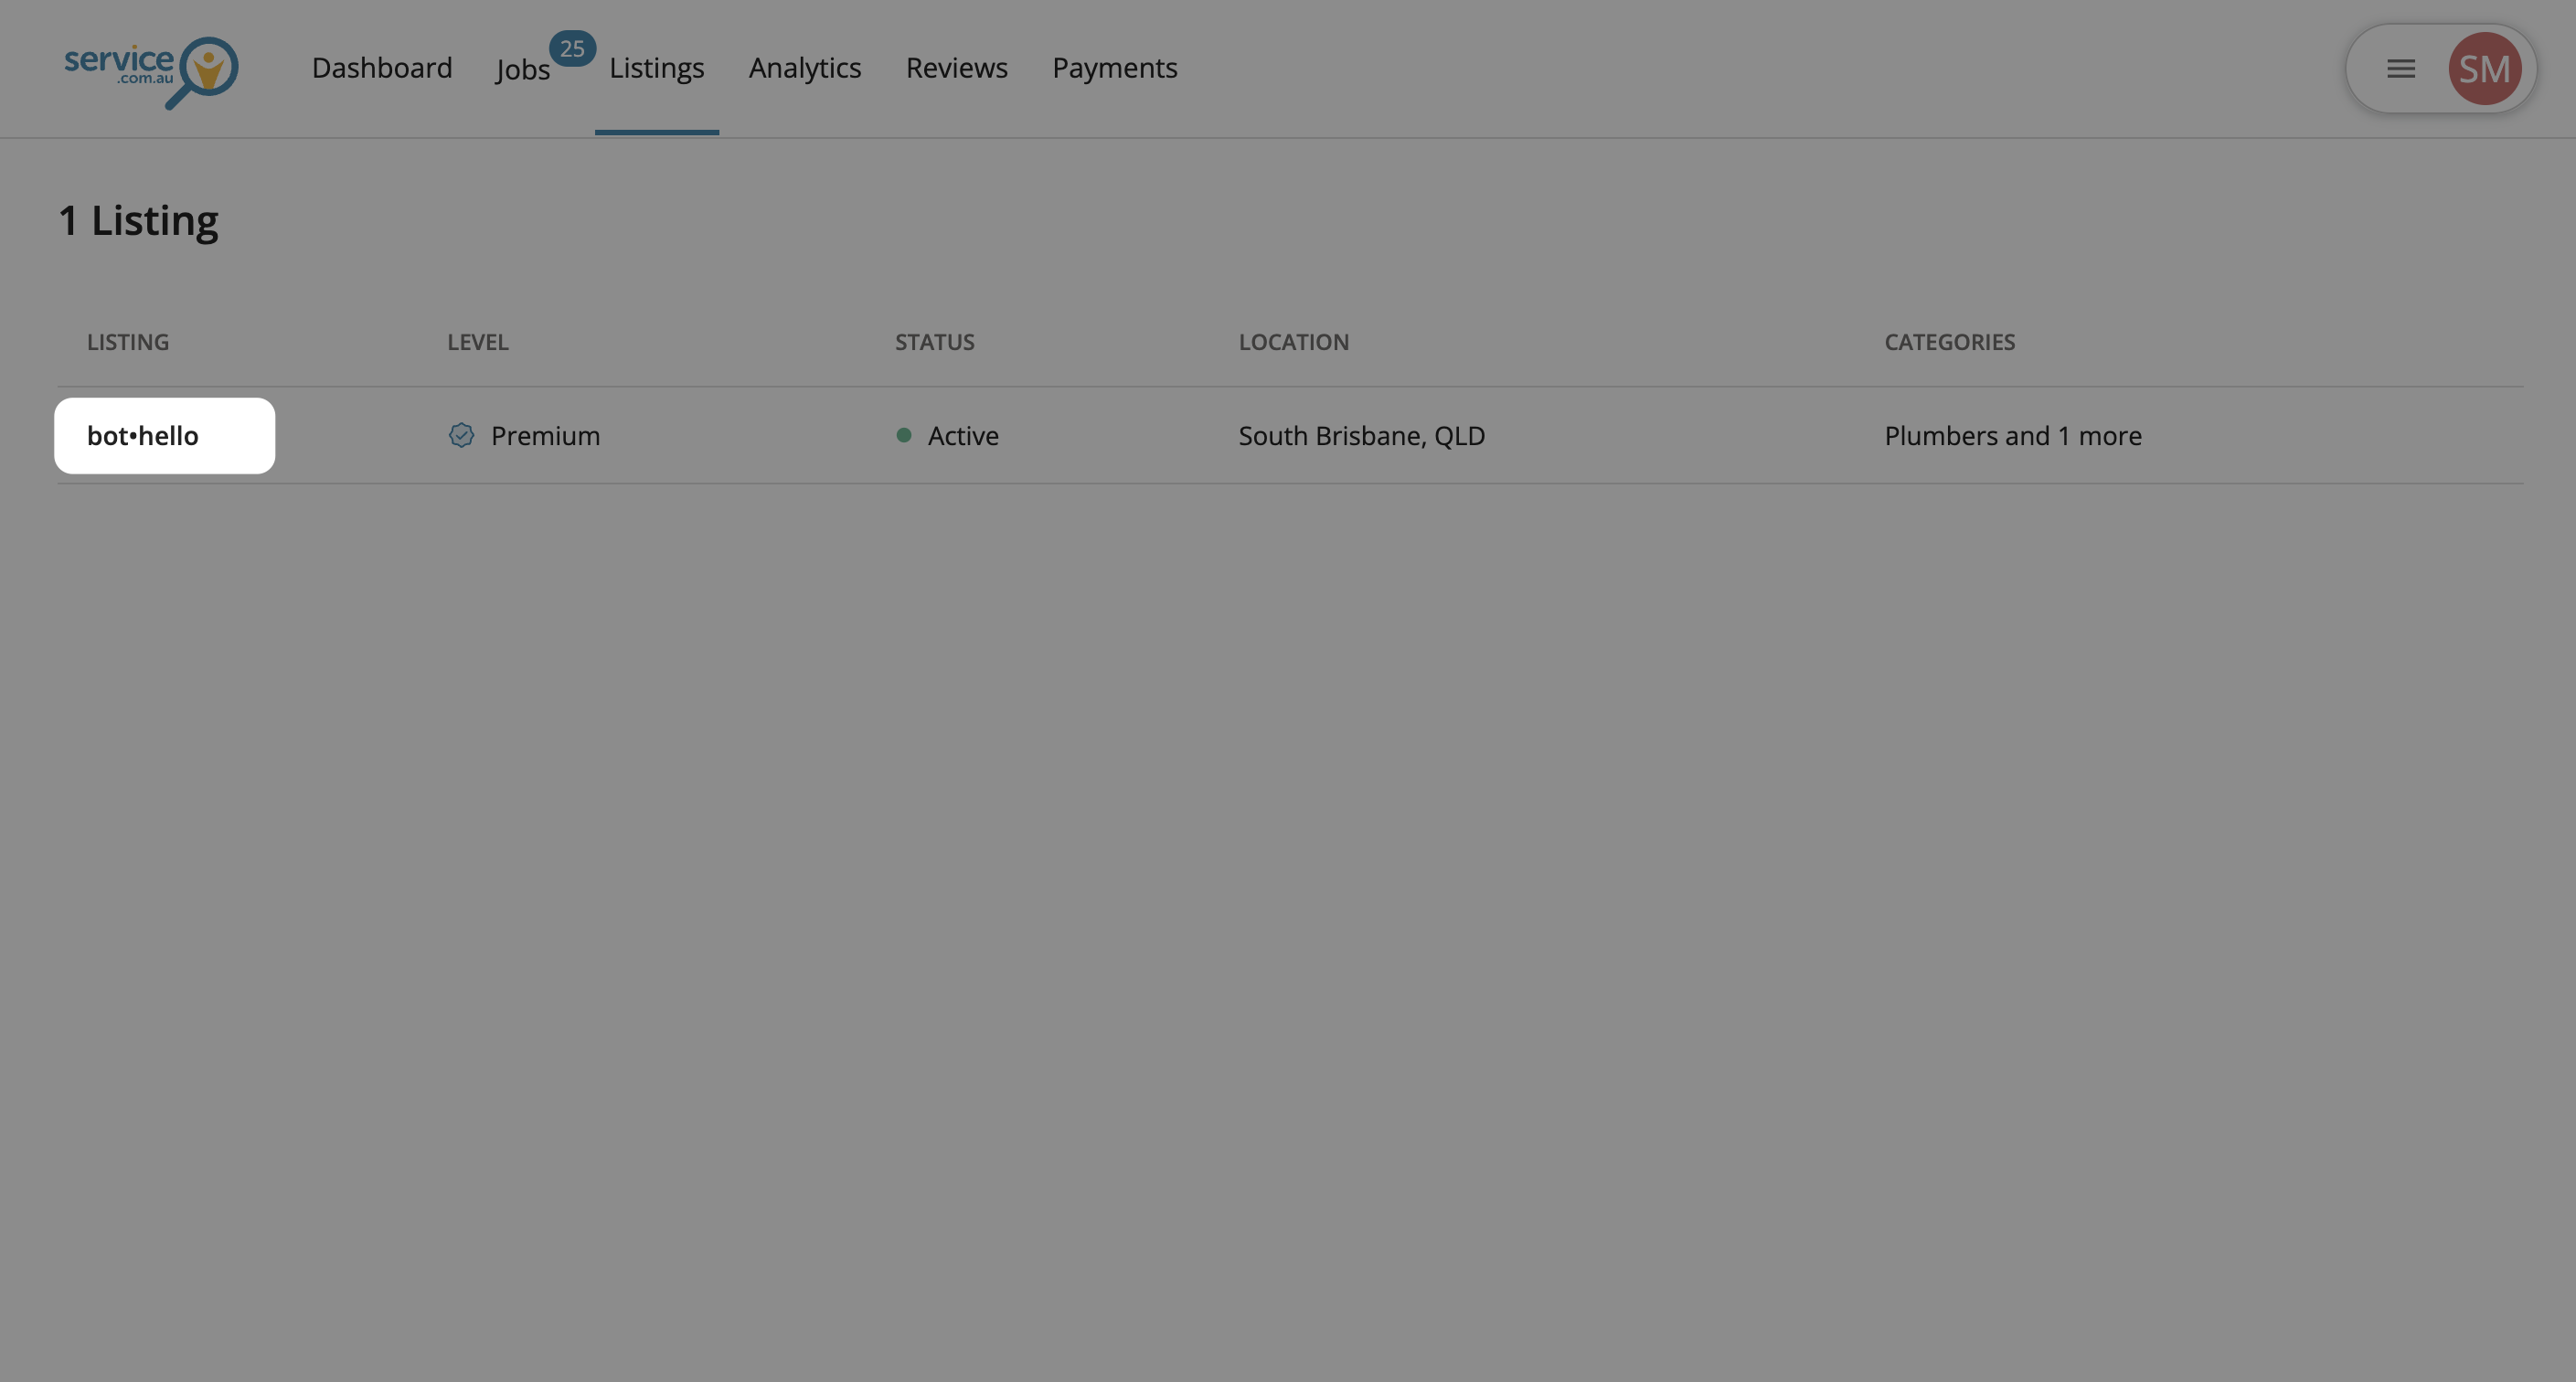Click the LISTING column header
2576x1382 pixels.
(x=127, y=342)
